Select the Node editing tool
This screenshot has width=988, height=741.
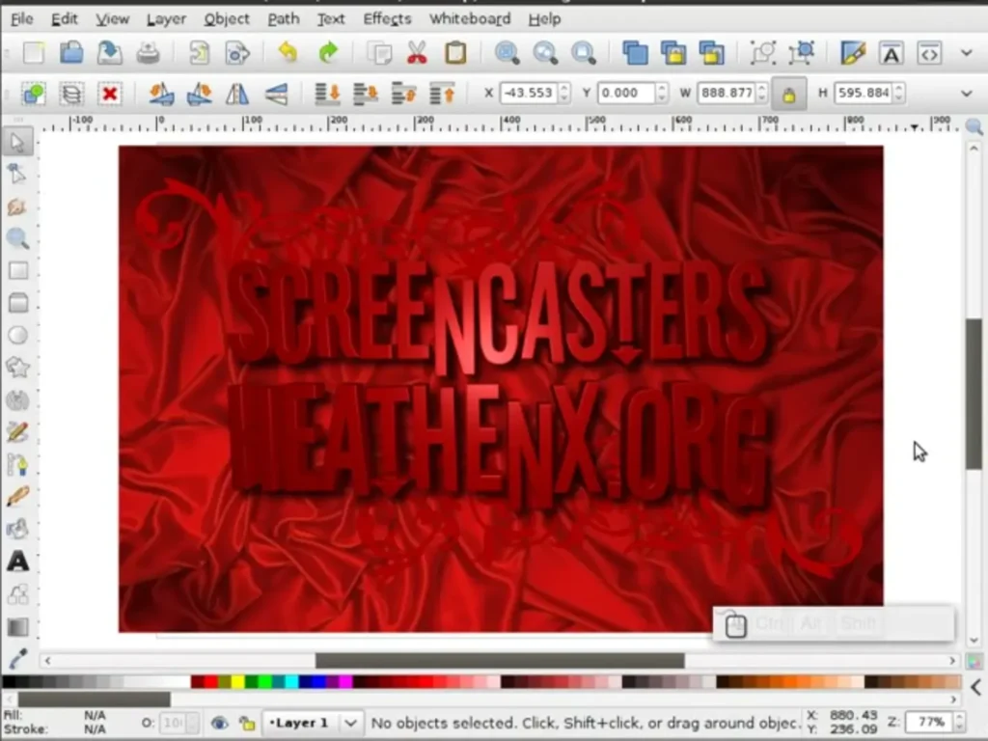[x=17, y=174]
